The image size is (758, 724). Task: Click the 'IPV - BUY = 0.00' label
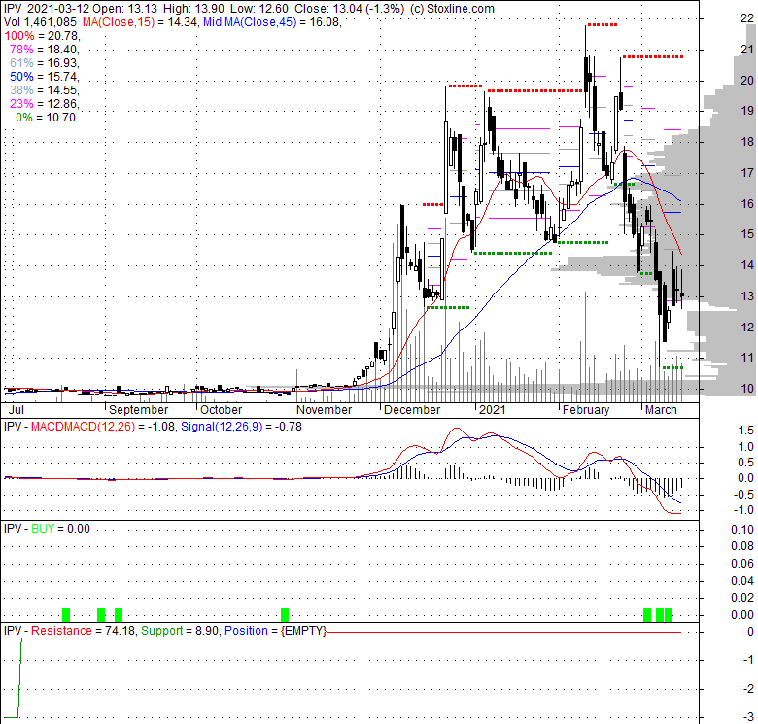[47, 529]
